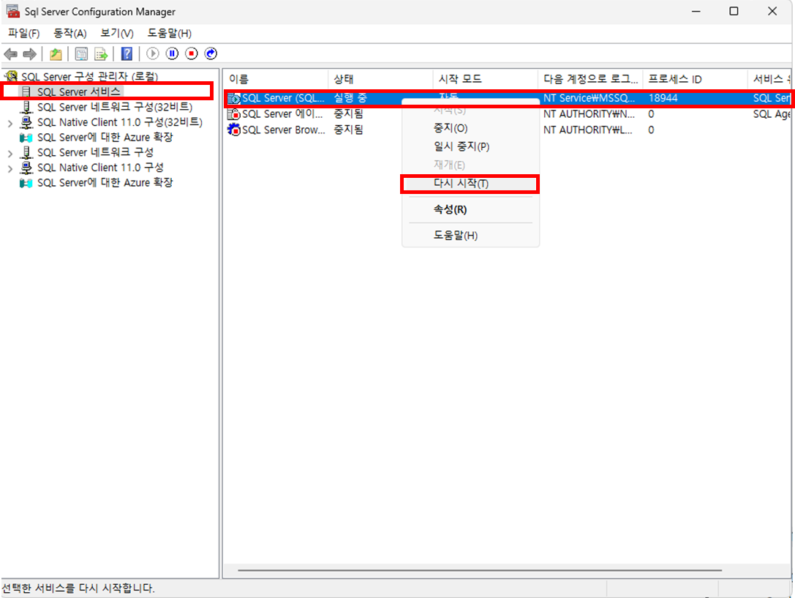Click the Pause service toolbar icon
Image resolution: width=795 pixels, height=598 pixels.
173,53
